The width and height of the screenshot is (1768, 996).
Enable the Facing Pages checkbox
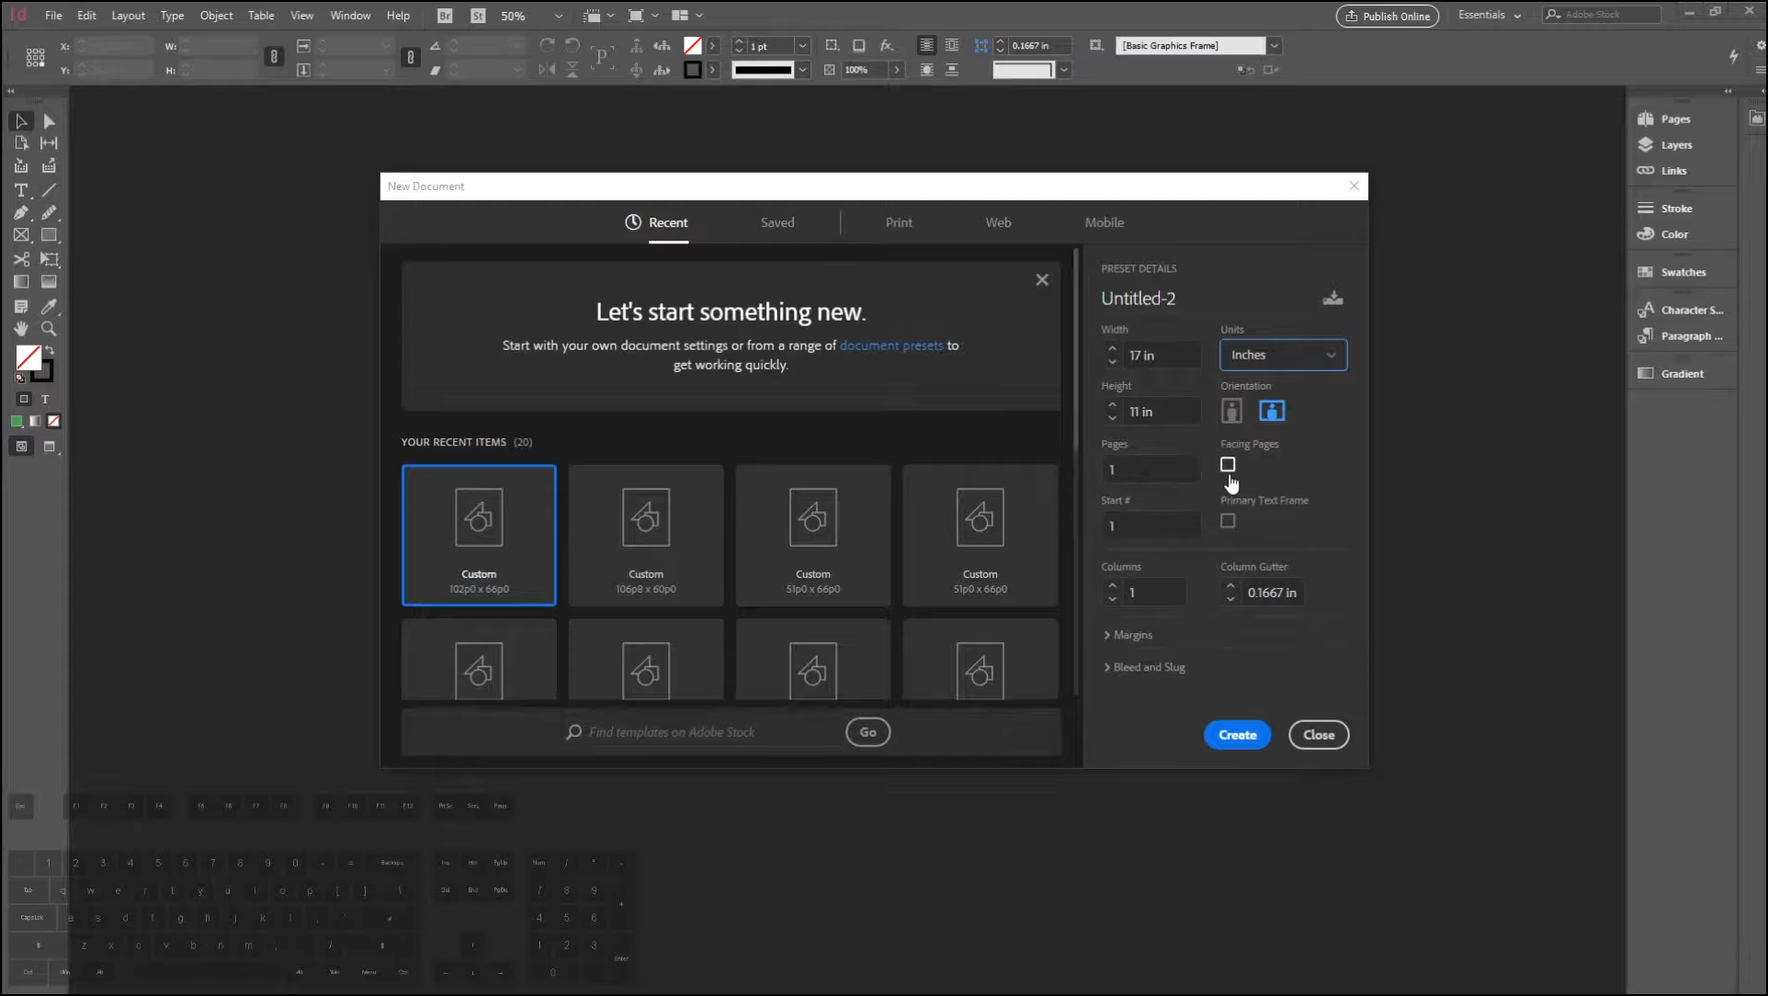point(1228,465)
